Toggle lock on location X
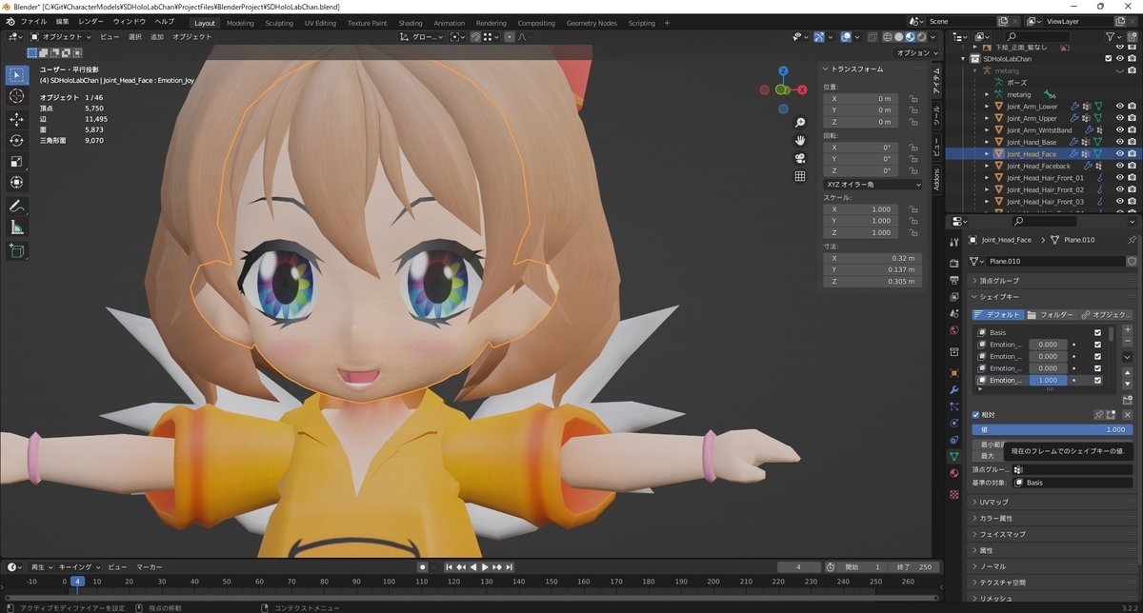The width and height of the screenshot is (1143, 613). [913, 98]
